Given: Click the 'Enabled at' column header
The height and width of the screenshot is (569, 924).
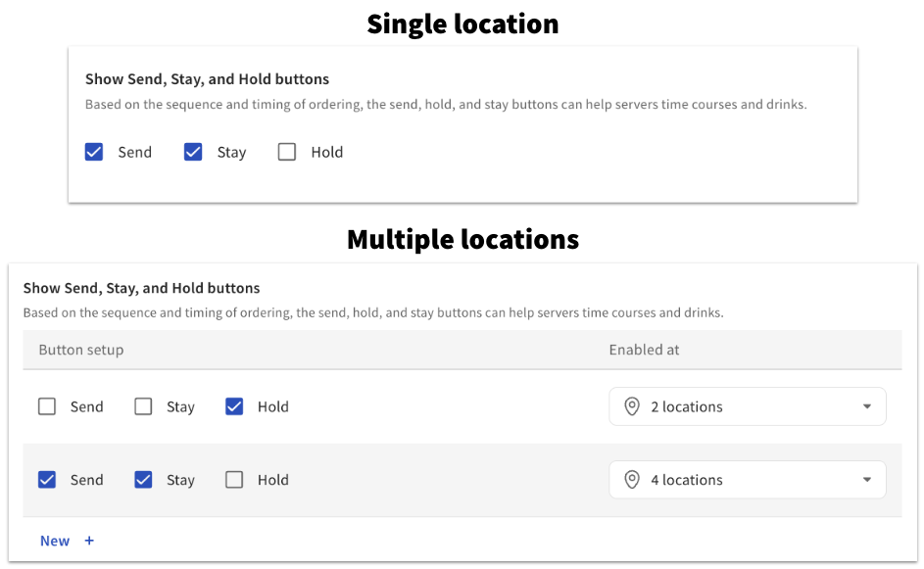Looking at the screenshot, I should 644,350.
